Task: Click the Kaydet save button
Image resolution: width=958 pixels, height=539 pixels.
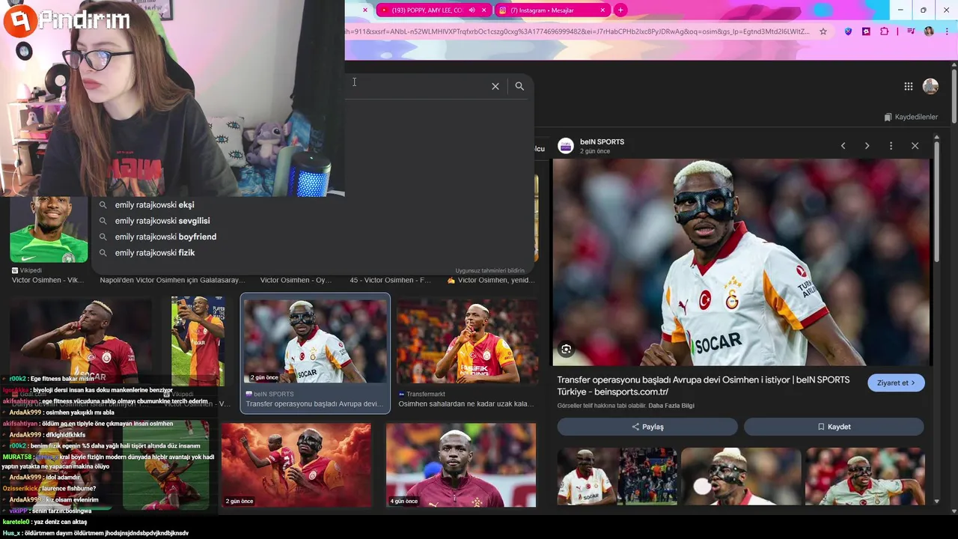Action: coord(834,427)
